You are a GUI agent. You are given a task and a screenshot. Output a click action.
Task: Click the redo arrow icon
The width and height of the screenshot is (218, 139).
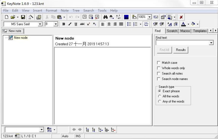pos(77,17)
